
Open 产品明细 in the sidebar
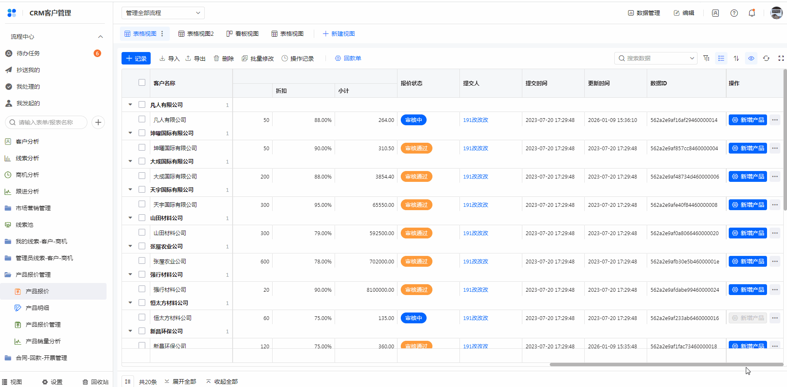37,308
